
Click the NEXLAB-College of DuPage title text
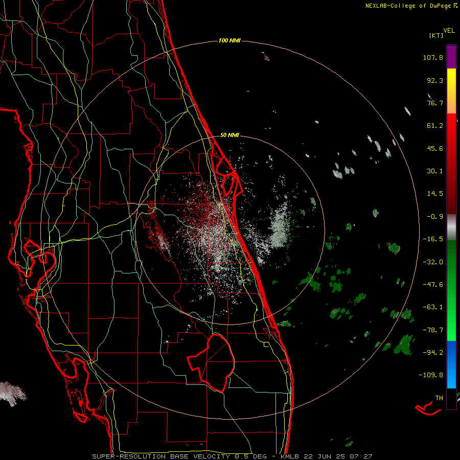click(408, 6)
